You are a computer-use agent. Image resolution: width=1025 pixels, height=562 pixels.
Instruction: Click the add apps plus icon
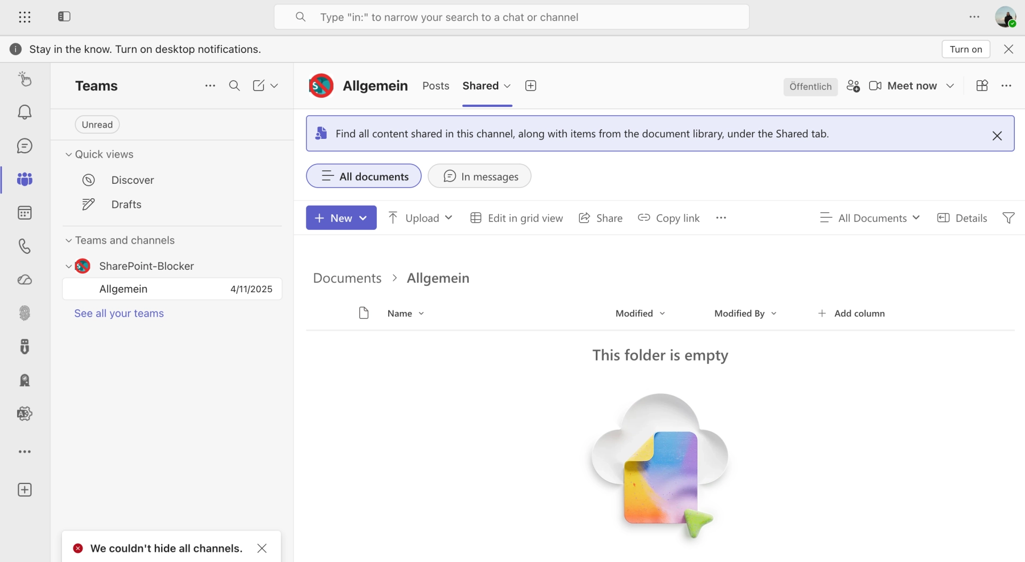coord(25,490)
